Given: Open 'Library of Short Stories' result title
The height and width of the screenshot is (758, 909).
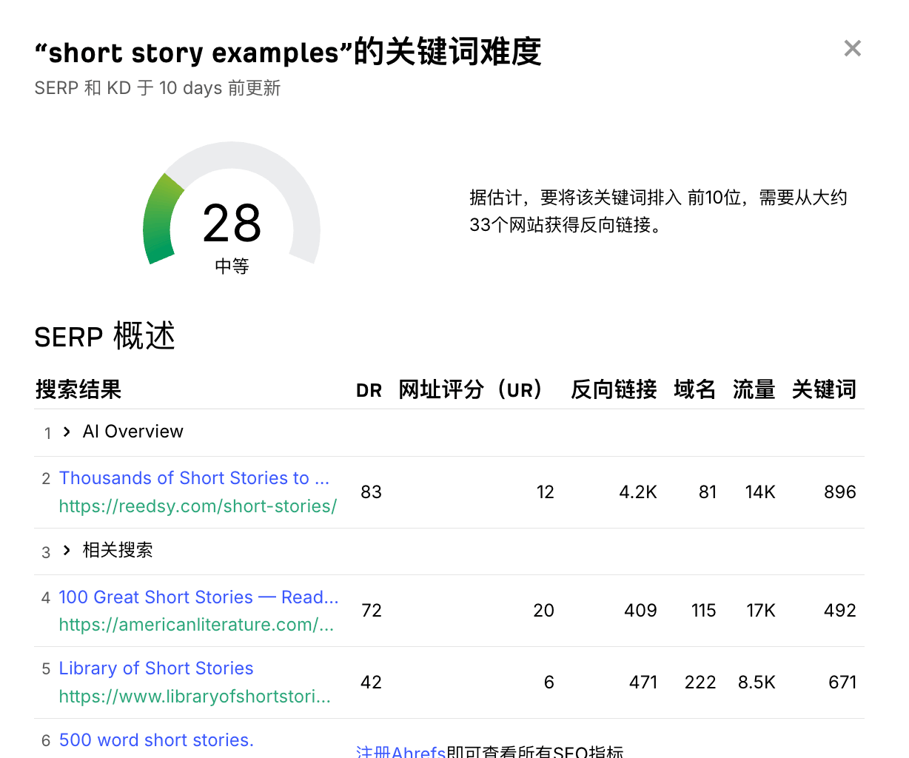Looking at the screenshot, I should click(156, 668).
